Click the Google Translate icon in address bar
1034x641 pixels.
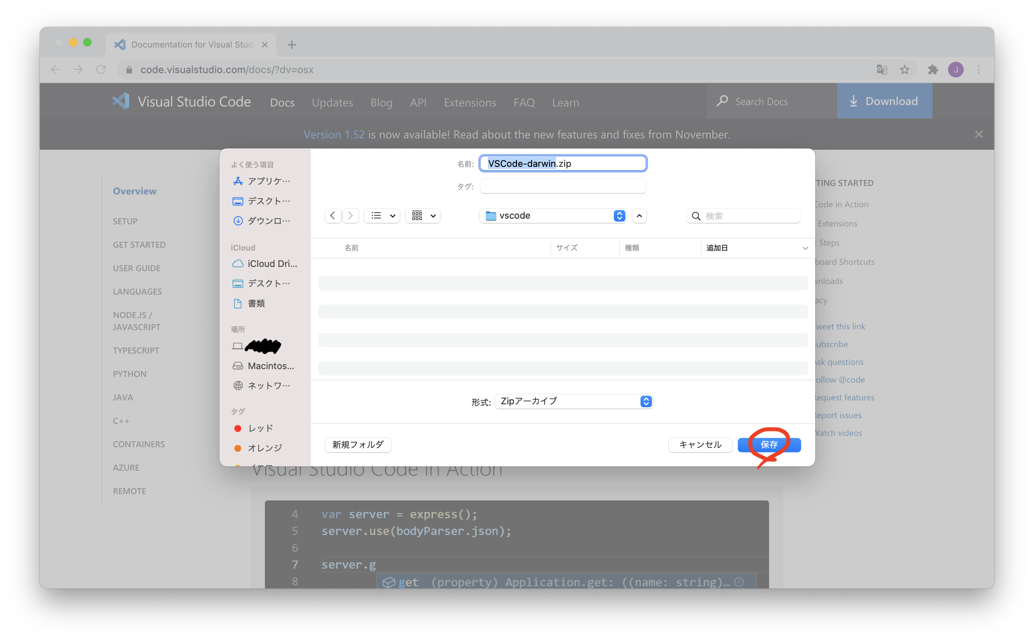tap(882, 70)
